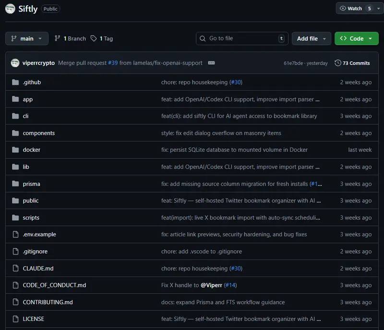The height and width of the screenshot is (330, 384).
Task: Open the CONTRIBUTING.md file
Action: [48, 302]
